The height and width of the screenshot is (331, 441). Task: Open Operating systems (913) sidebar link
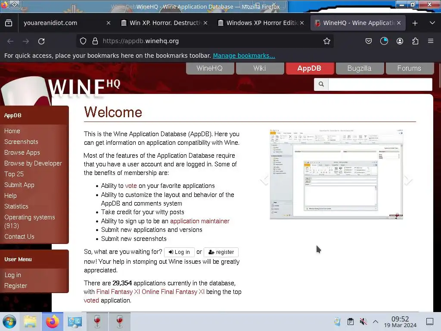(x=30, y=222)
